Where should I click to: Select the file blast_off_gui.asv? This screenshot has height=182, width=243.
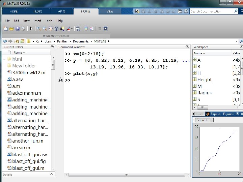point(30,154)
